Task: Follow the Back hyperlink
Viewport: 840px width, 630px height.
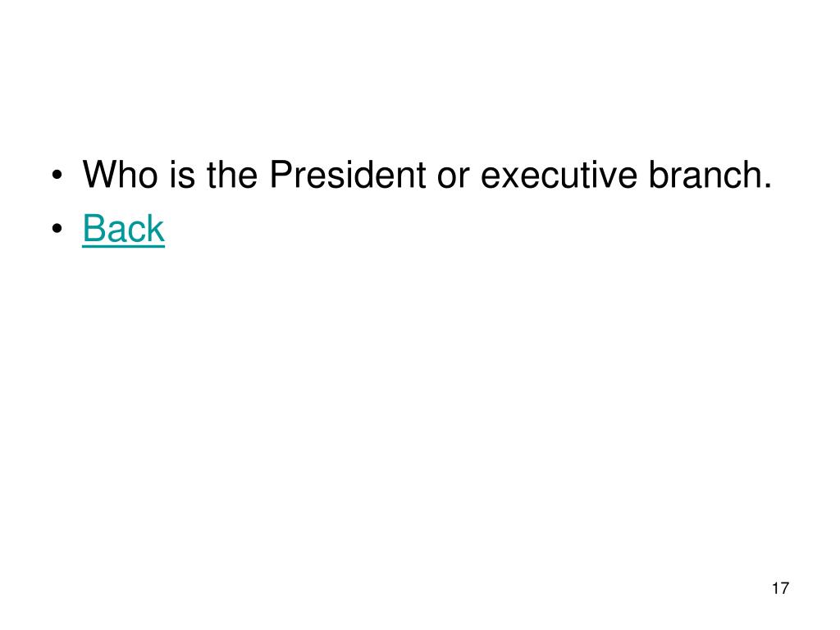Action: pyautogui.click(x=123, y=228)
